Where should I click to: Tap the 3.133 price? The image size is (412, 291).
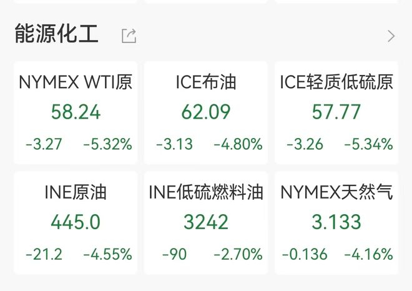point(336,222)
